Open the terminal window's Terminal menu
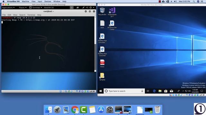Viewport: 206px width, 115px height. [x=31, y=15]
